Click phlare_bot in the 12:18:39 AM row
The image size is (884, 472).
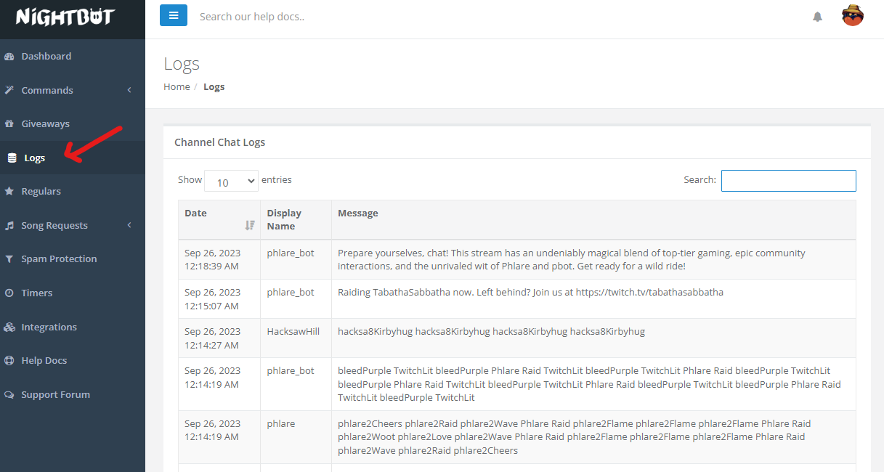click(291, 253)
